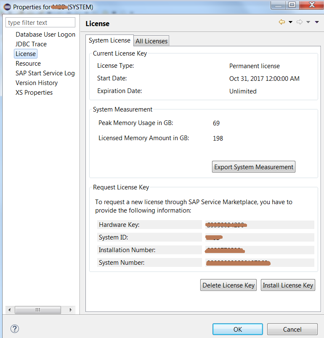Select Version History entry
This screenshot has height=338, width=324.
[37, 83]
